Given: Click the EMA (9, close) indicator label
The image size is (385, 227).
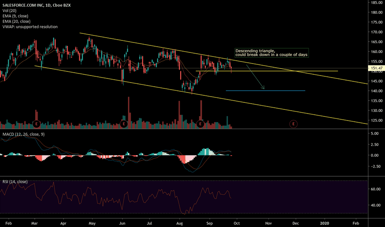Looking at the screenshot, I should click(15, 16).
